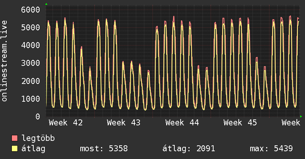Viewport: 305px width, 159px height.
Task: Select the Week 44 axis label
Action: pyautogui.click(x=182, y=123)
